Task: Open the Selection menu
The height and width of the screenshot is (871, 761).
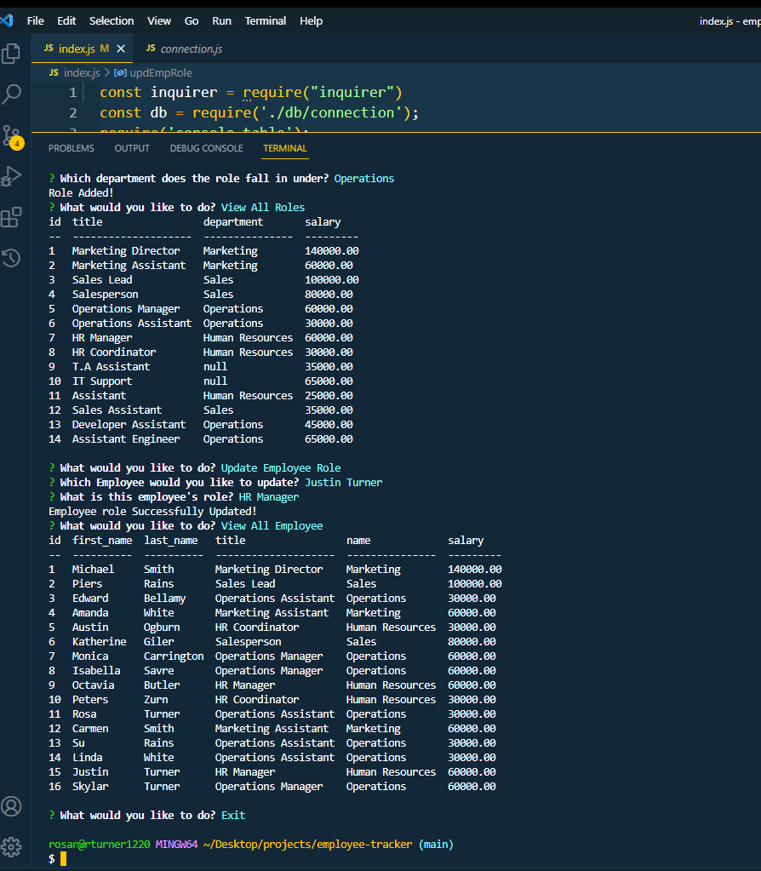Action: [x=112, y=21]
